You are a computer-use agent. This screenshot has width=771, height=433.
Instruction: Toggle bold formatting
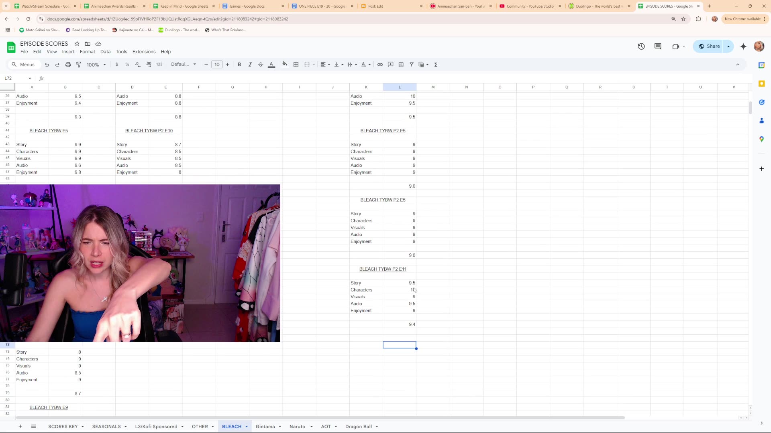pos(239,65)
